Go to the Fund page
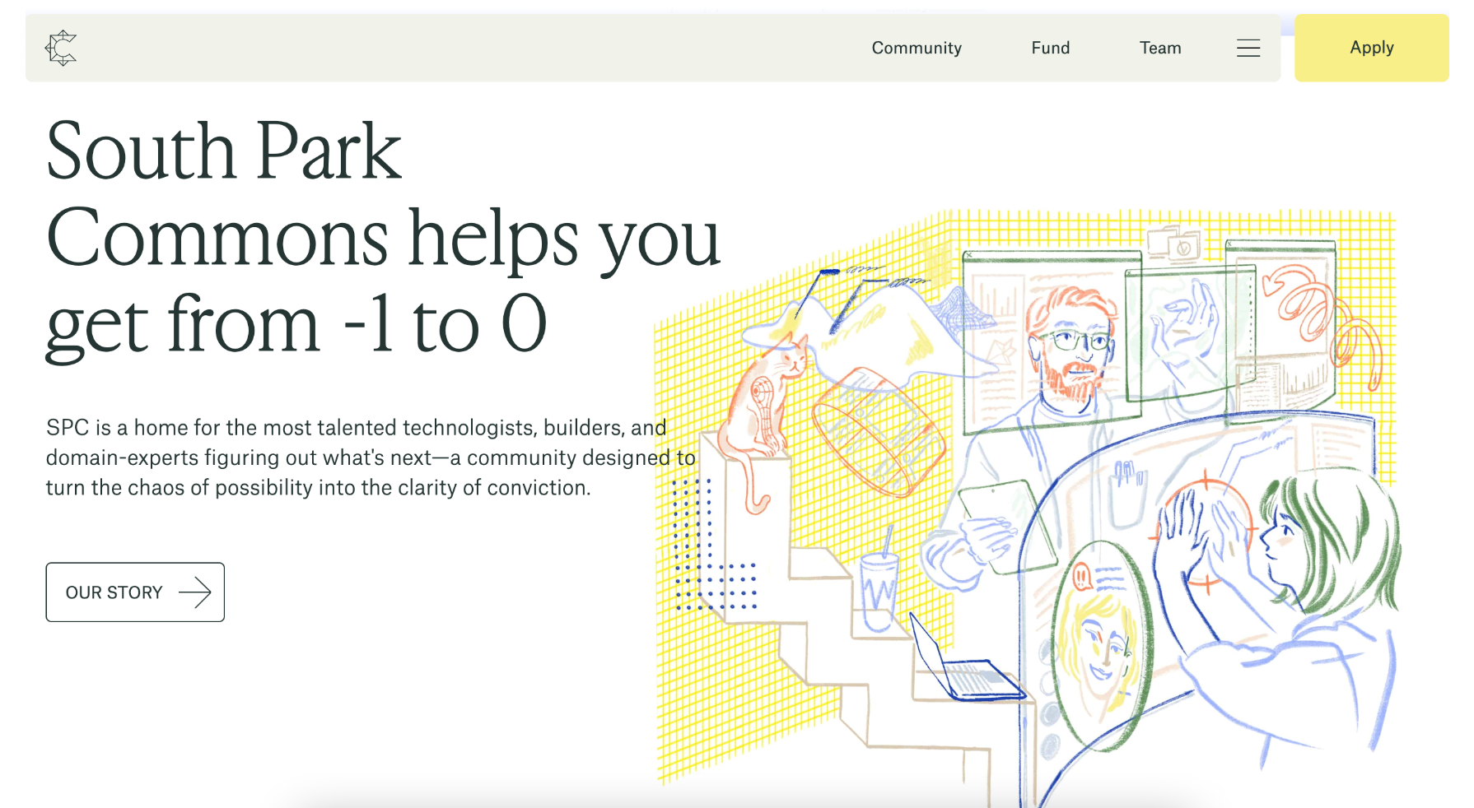1474x808 pixels. (x=1051, y=48)
